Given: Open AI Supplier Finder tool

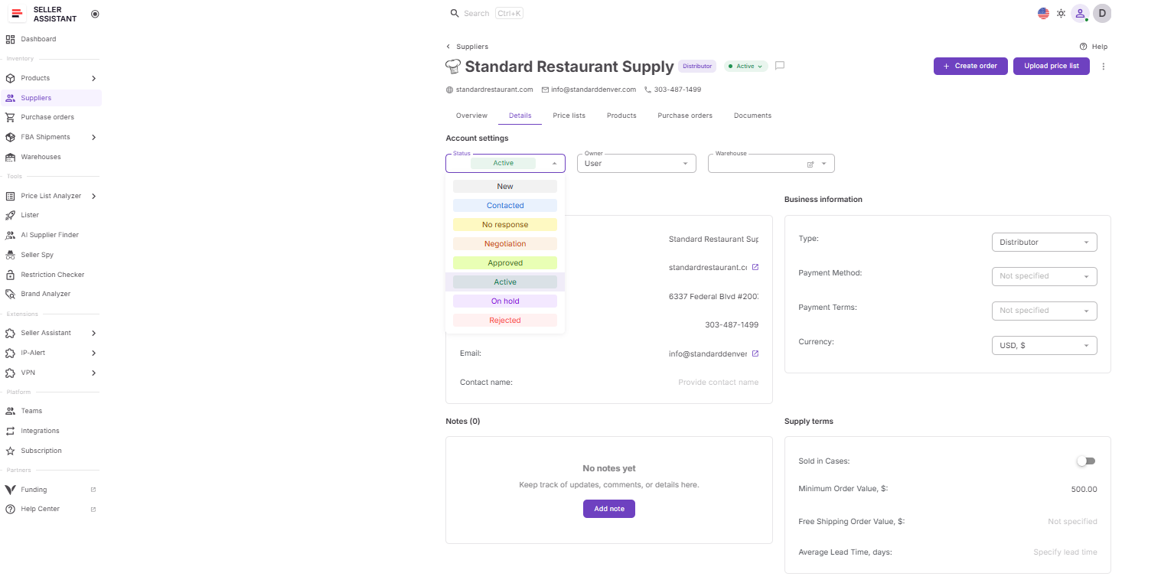Looking at the screenshot, I should (51, 235).
